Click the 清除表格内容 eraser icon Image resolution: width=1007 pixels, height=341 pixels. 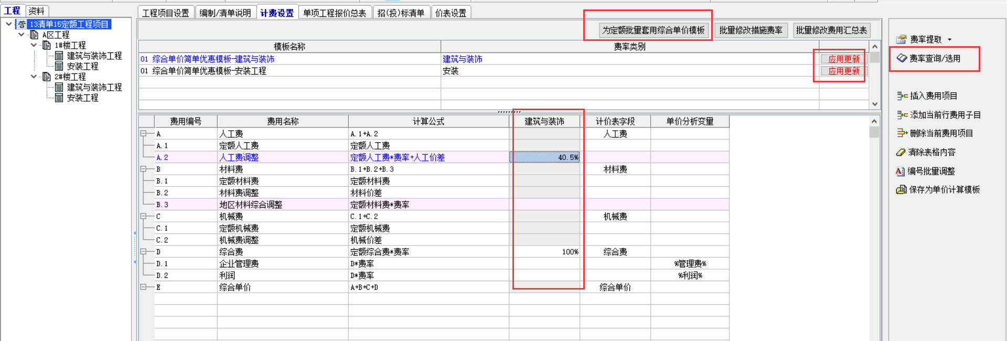click(901, 152)
